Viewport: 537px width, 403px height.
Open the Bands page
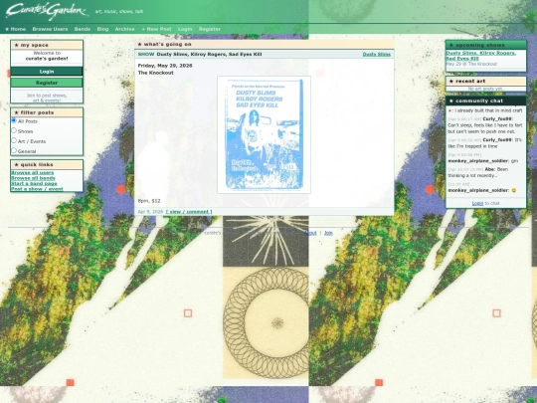click(83, 29)
